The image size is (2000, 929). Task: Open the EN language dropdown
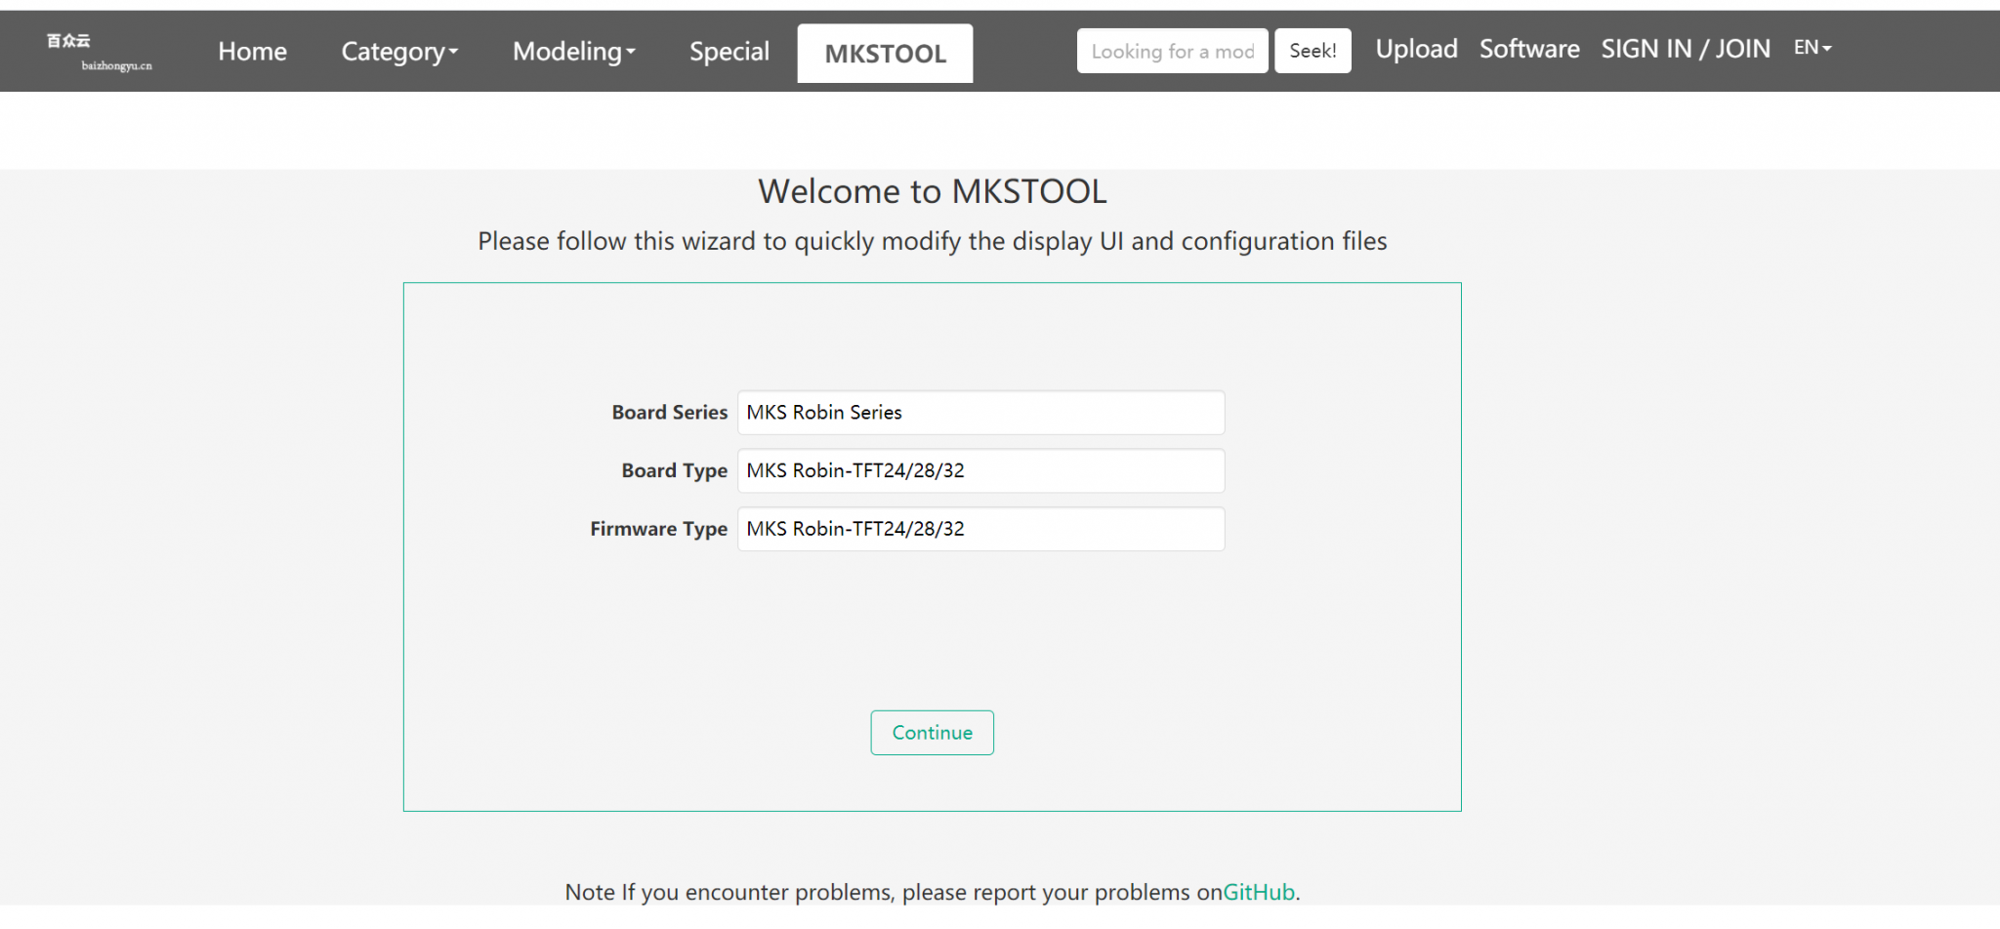1812,47
